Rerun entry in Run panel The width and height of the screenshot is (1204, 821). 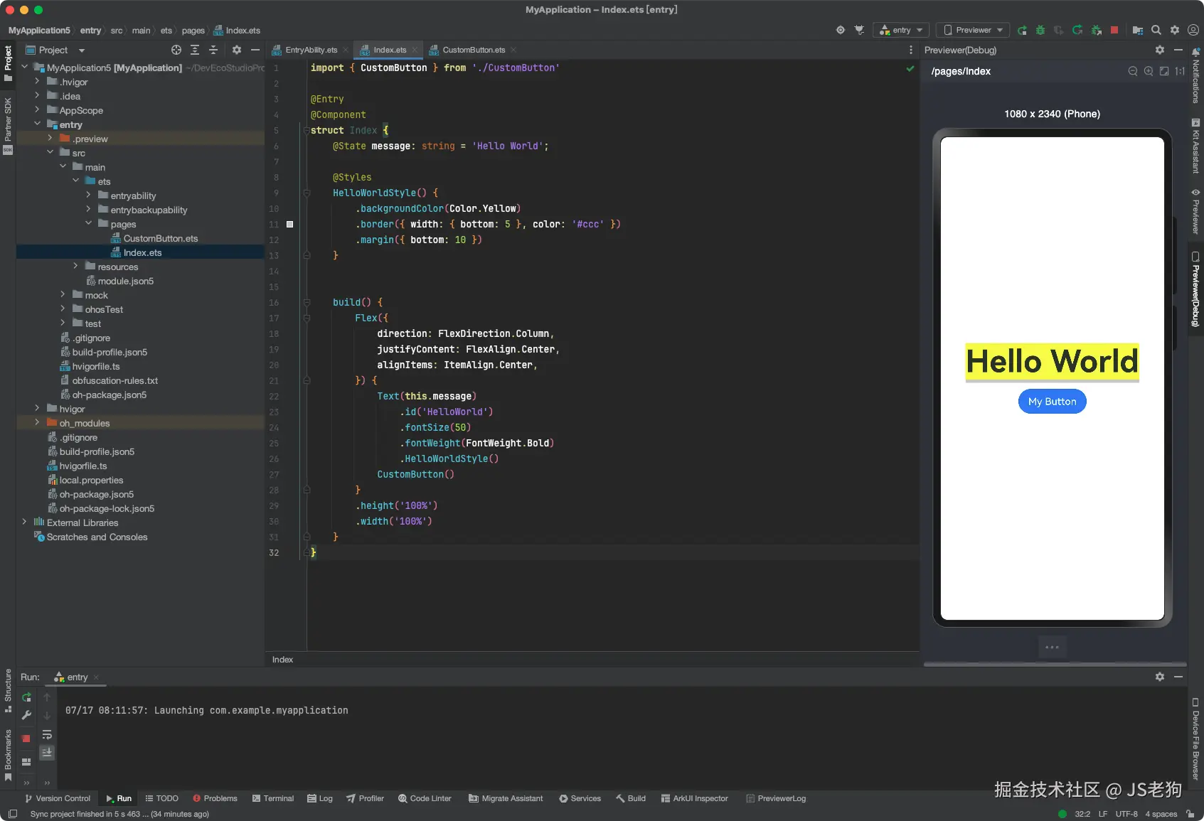[26, 697]
